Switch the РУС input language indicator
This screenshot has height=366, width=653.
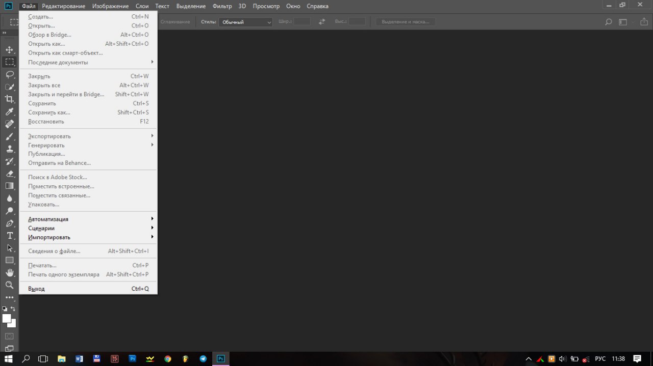tap(600, 358)
